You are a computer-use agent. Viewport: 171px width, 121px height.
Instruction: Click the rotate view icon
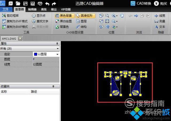pos(107,27)
